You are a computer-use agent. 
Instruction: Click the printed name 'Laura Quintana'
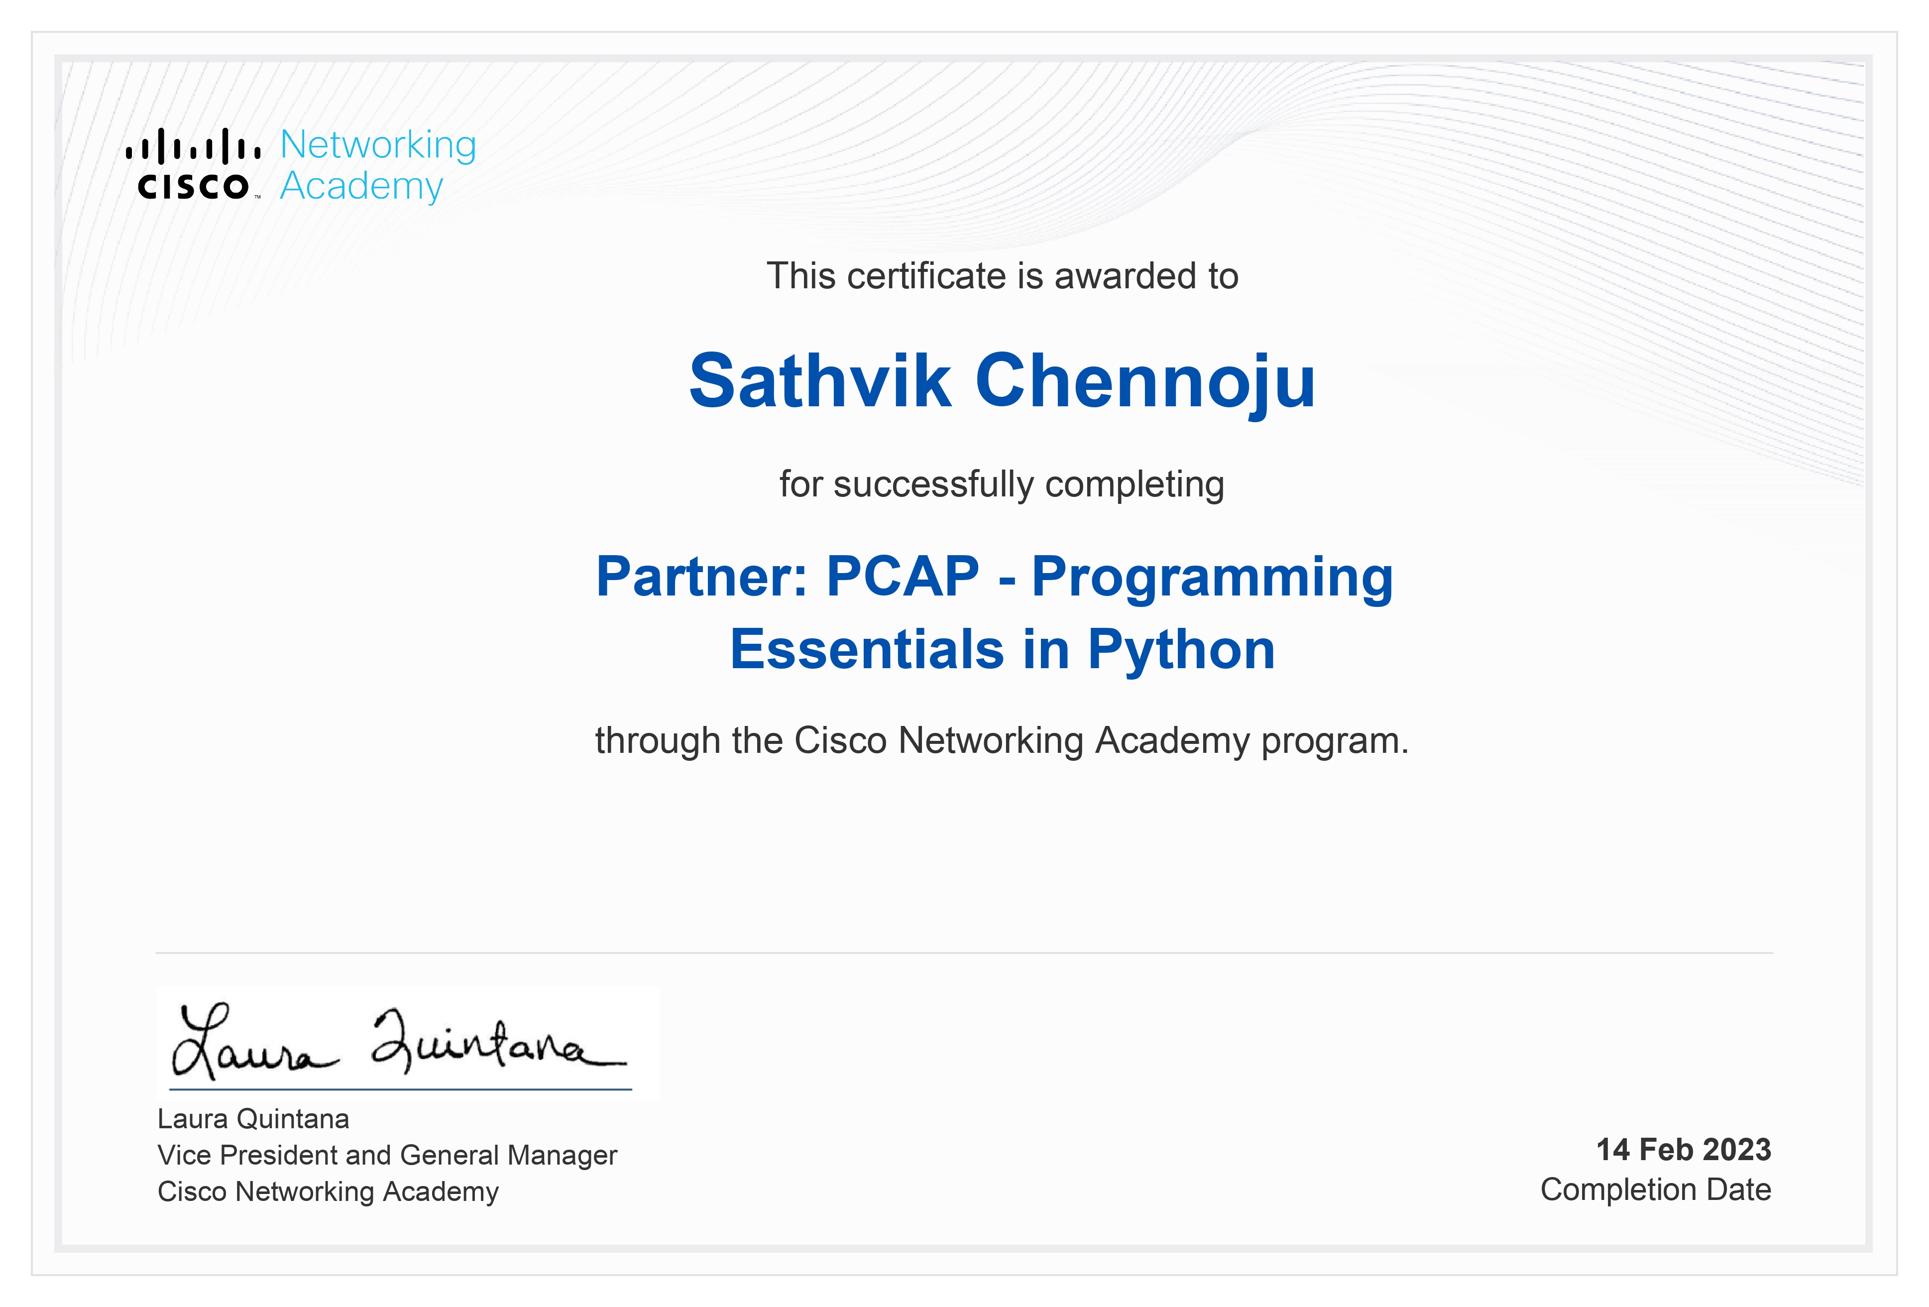click(x=253, y=1119)
